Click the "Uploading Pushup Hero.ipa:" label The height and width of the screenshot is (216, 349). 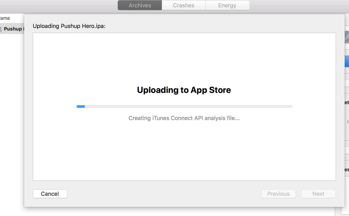tap(69, 26)
